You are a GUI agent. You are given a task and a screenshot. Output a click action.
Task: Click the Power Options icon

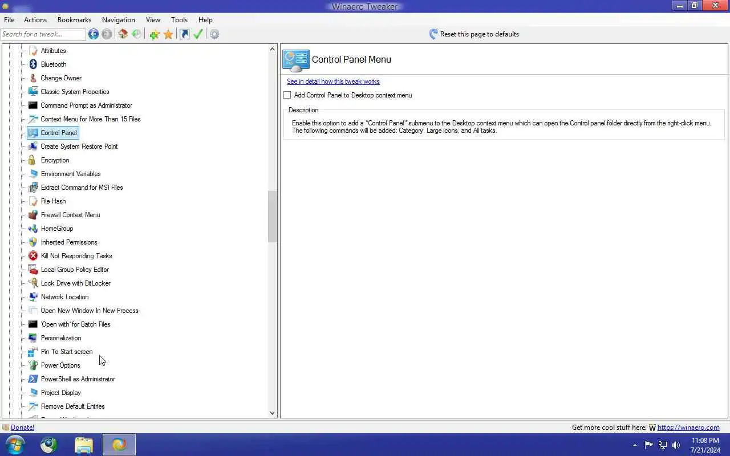[33, 365]
